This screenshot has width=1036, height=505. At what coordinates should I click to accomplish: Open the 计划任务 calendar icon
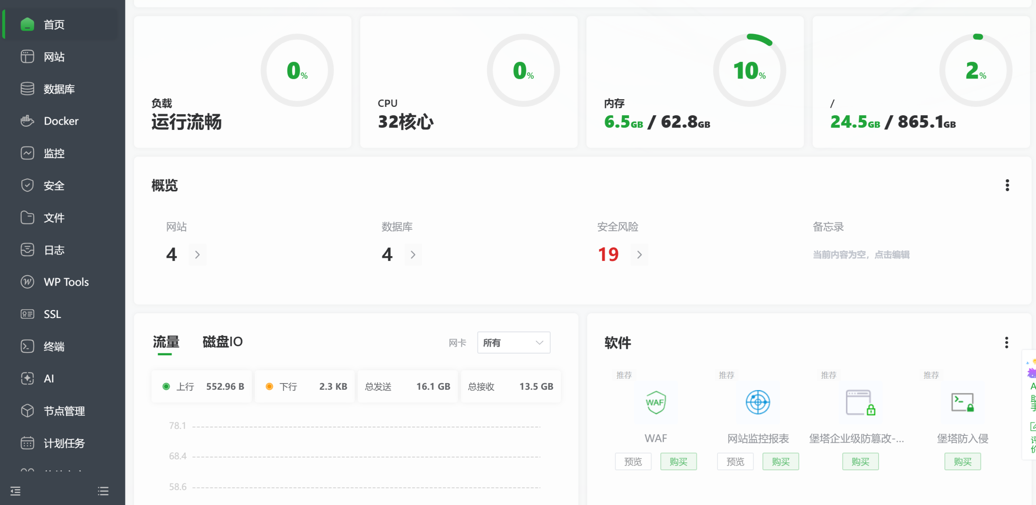(27, 443)
